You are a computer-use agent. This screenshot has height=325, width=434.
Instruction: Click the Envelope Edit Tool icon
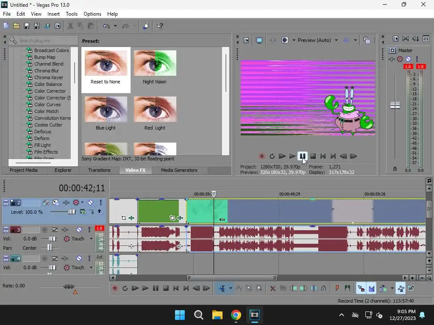coord(239,288)
